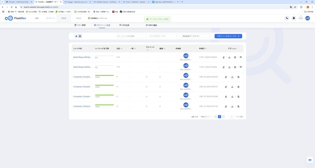Viewport: 315px width, 168px height.
Task: Open document icon for first Companies_Templet file
Action: tap(239, 77)
